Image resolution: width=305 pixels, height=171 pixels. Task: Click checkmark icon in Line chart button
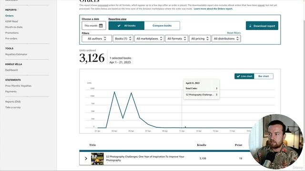click(x=238, y=76)
